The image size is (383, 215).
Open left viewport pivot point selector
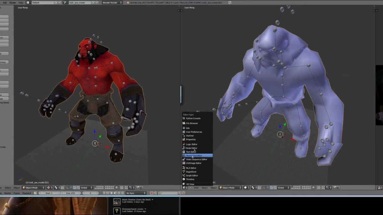coord(57,188)
